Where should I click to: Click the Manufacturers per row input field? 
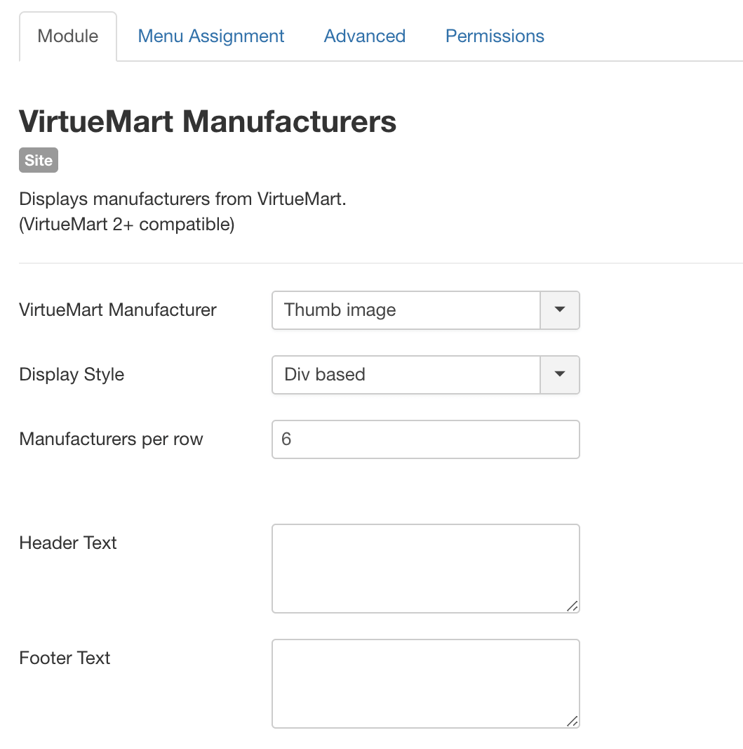click(x=425, y=439)
